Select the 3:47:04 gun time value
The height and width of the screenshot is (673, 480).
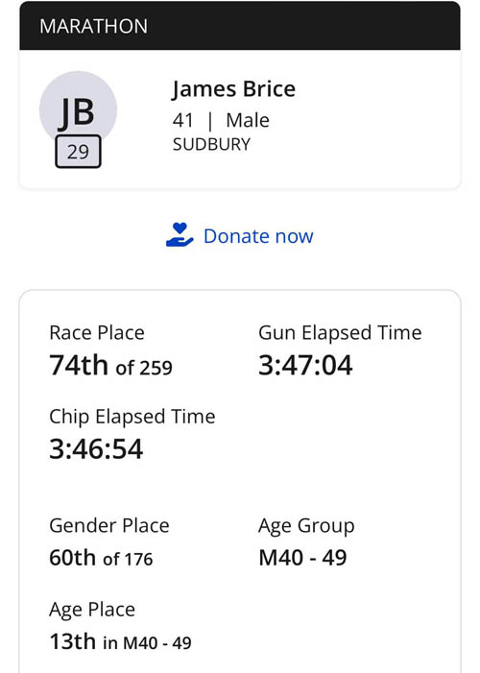point(305,365)
